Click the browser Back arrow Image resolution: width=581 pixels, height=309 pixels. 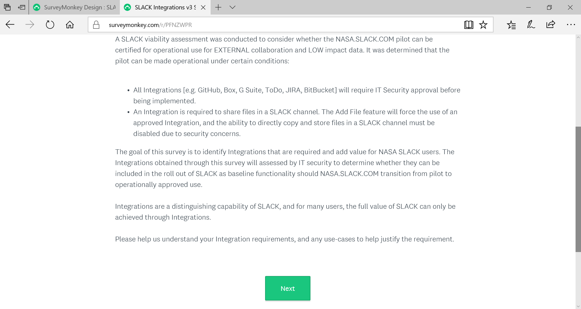click(10, 25)
